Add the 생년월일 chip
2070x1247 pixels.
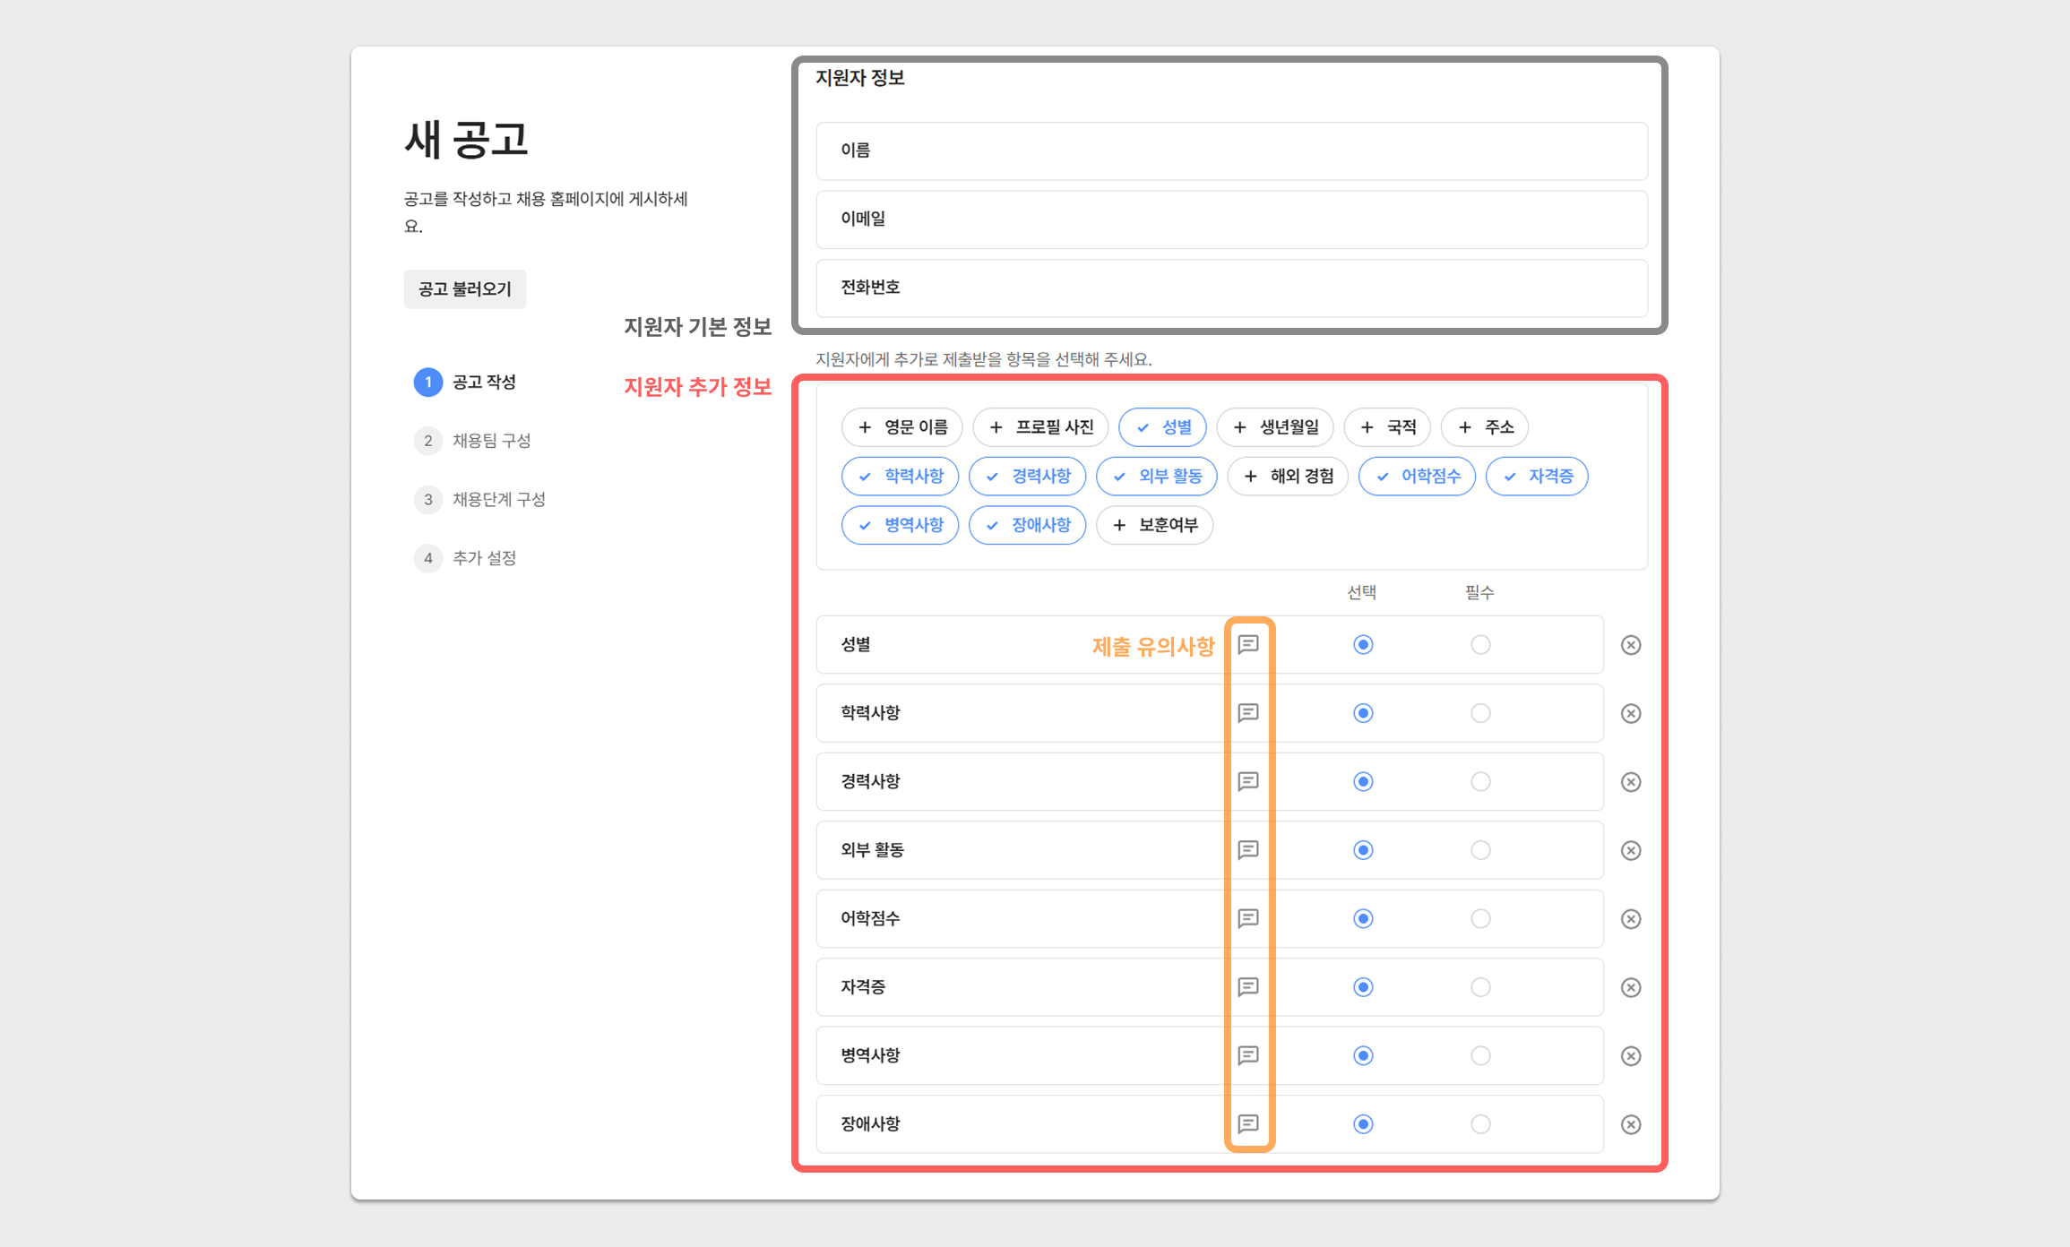(x=1275, y=427)
